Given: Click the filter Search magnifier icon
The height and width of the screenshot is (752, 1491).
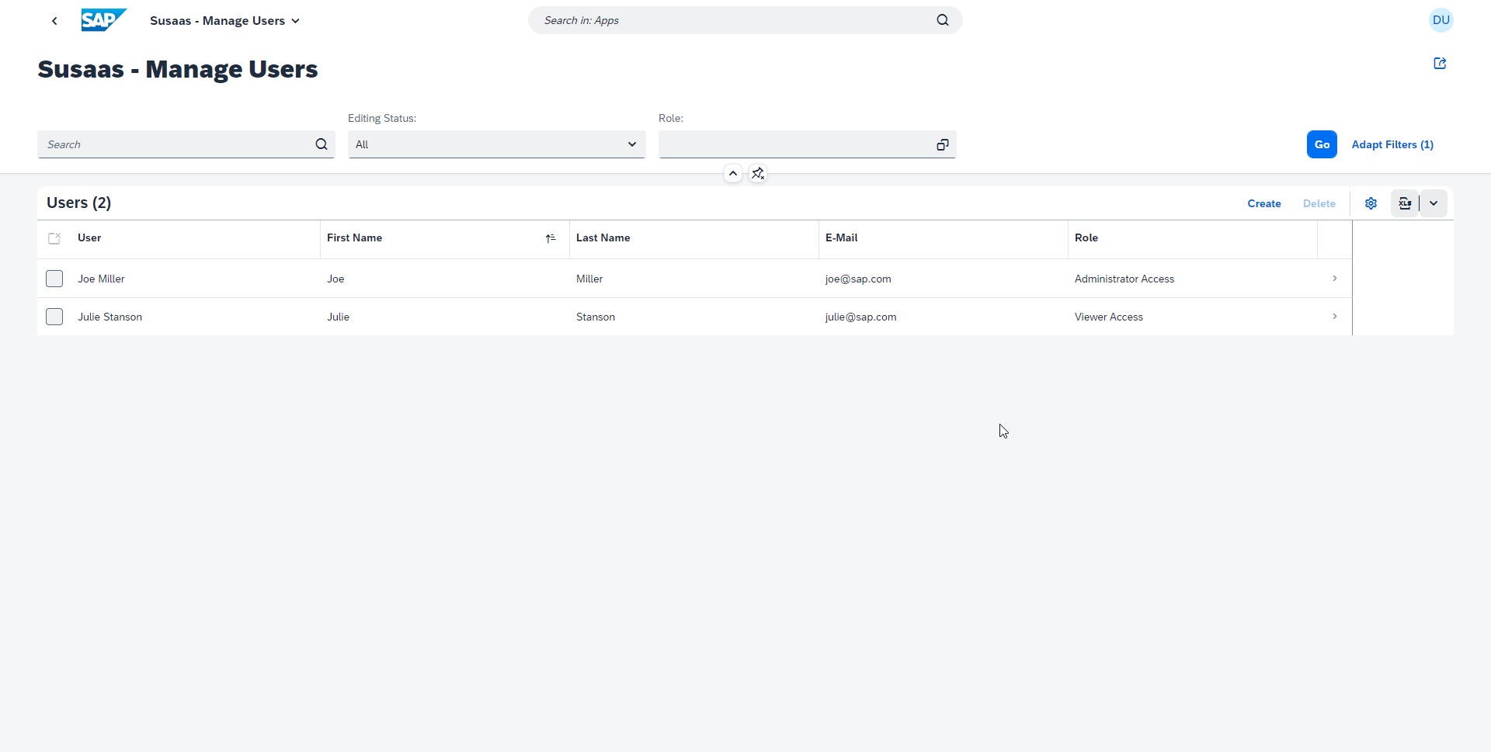Looking at the screenshot, I should click(x=321, y=144).
